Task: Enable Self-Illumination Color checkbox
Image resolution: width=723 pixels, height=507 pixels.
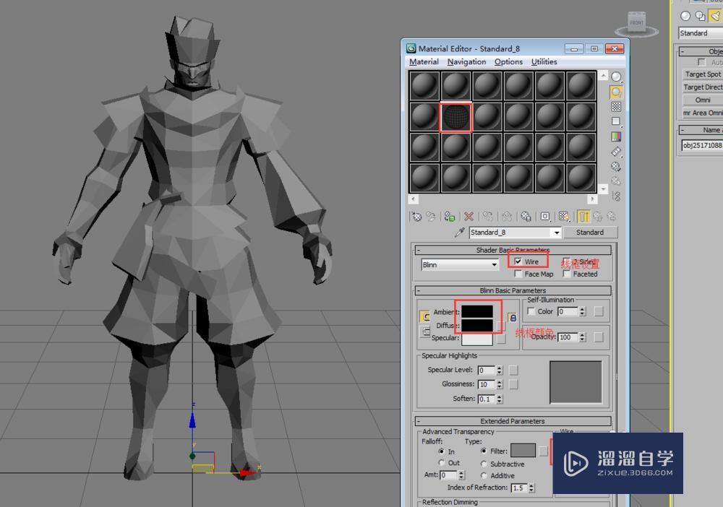Action: tap(531, 312)
